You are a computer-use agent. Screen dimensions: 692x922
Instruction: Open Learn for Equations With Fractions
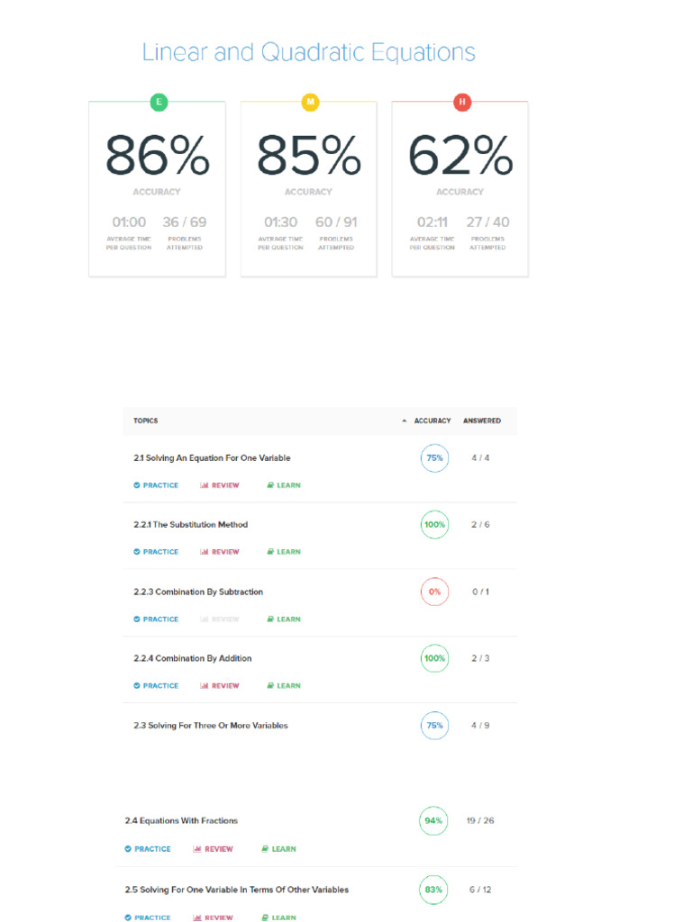(x=278, y=849)
